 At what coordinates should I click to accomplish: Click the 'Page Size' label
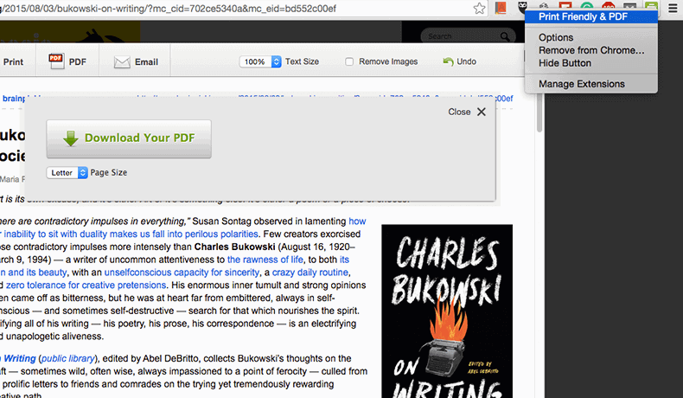[108, 173]
